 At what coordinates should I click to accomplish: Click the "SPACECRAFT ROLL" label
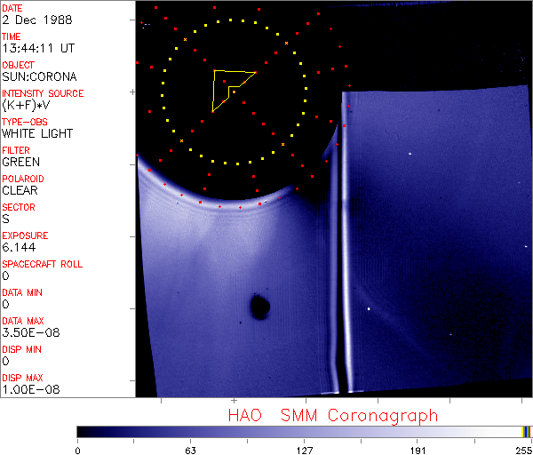pos(42,264)
